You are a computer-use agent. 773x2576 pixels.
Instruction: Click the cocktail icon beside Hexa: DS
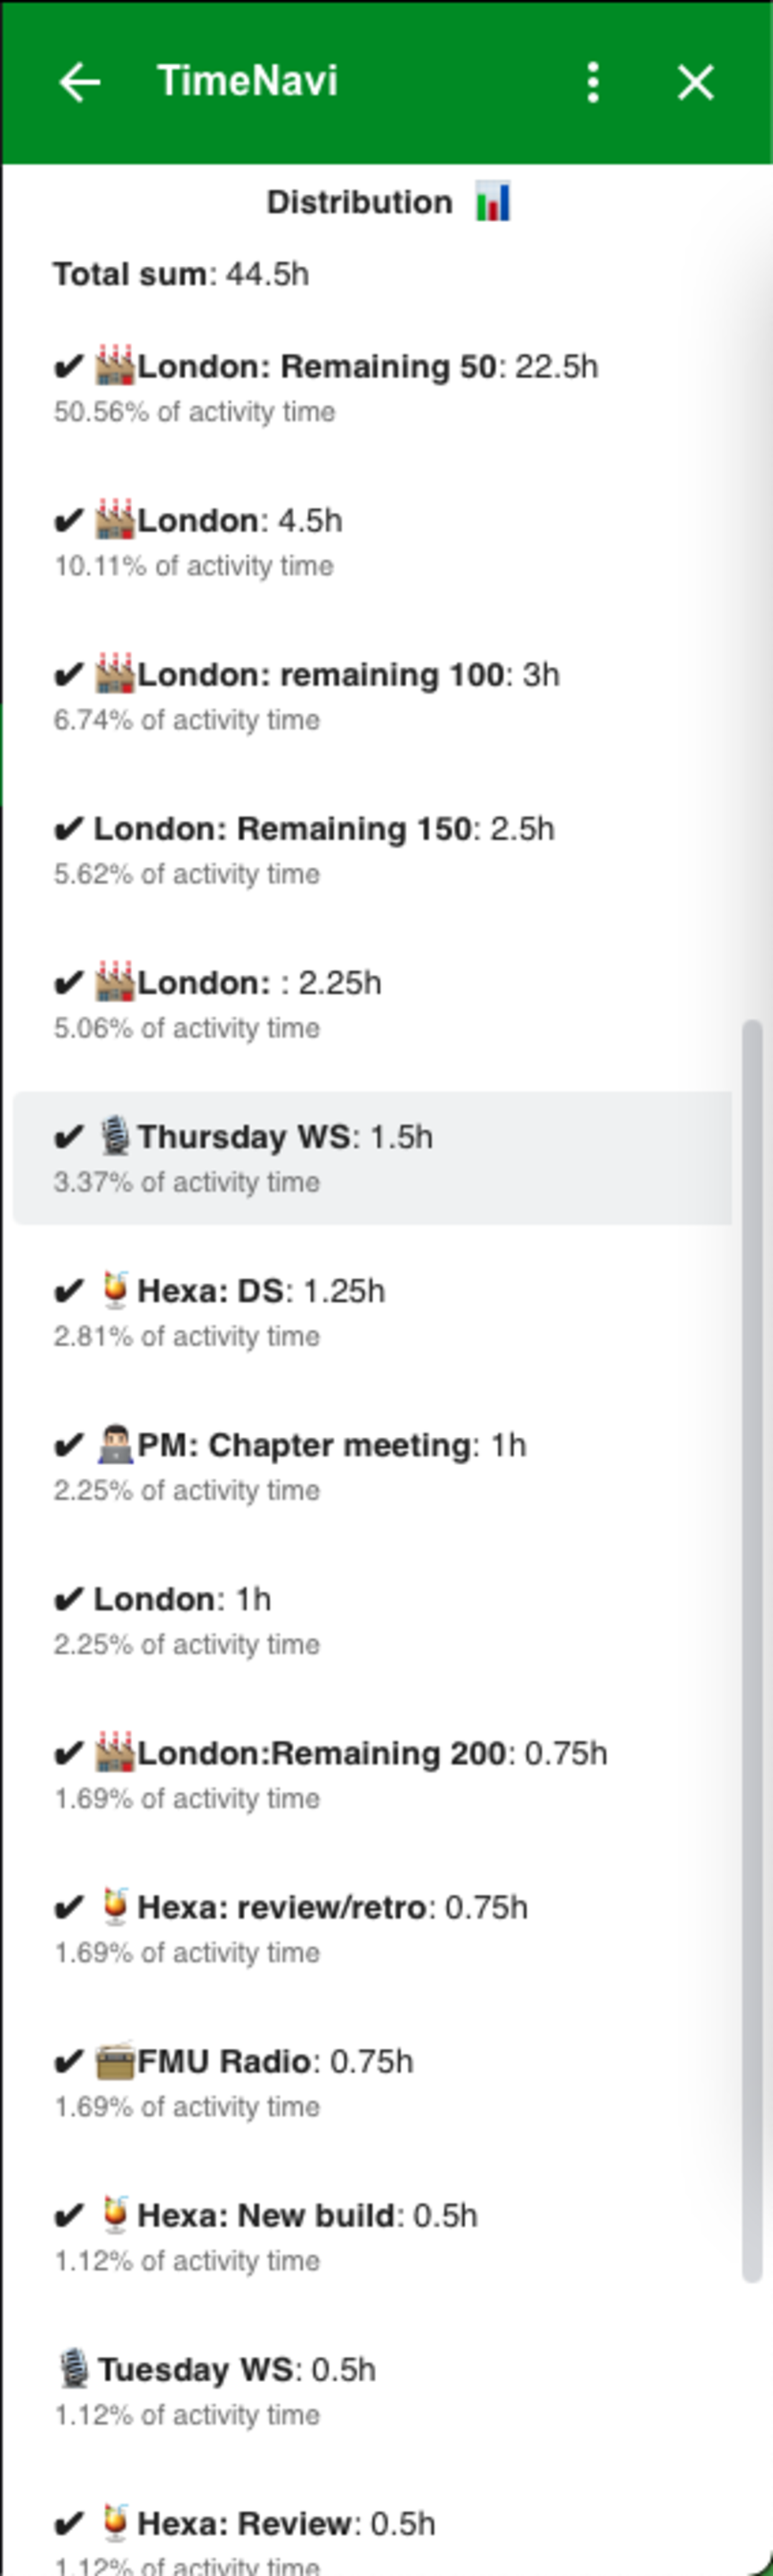point(115,1290)
